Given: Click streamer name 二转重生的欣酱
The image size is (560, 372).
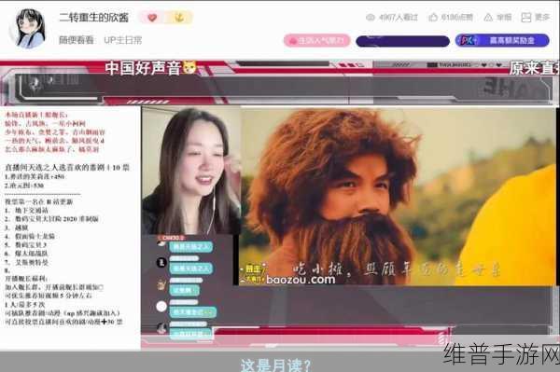Looking at the screenshot, I should 93,17.
